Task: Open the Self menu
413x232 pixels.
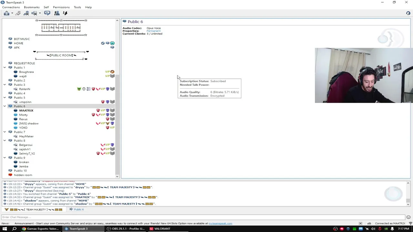Action: (x=46, y=7)
